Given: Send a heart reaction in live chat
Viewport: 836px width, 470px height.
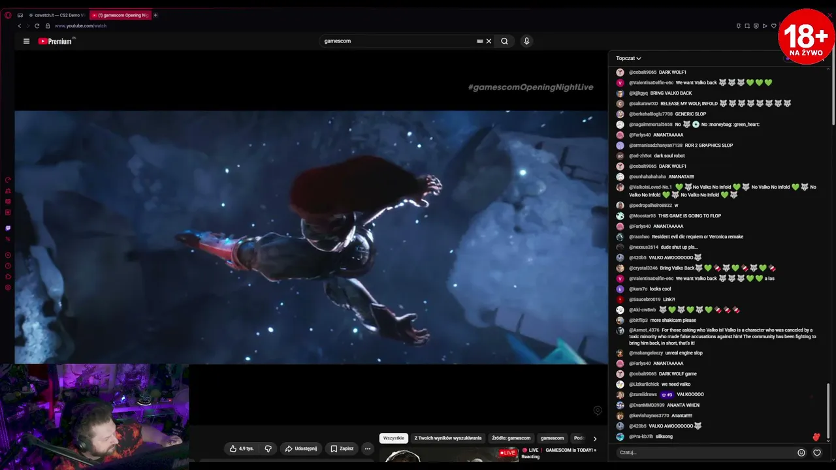Looking at the screenshot, I should (817, 452).
